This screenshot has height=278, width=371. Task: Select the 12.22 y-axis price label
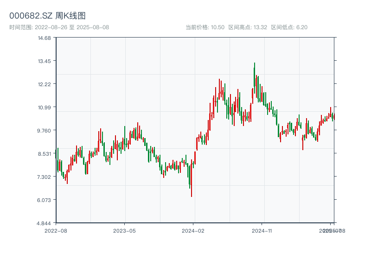pyautogui.click(x=45, y=84)
